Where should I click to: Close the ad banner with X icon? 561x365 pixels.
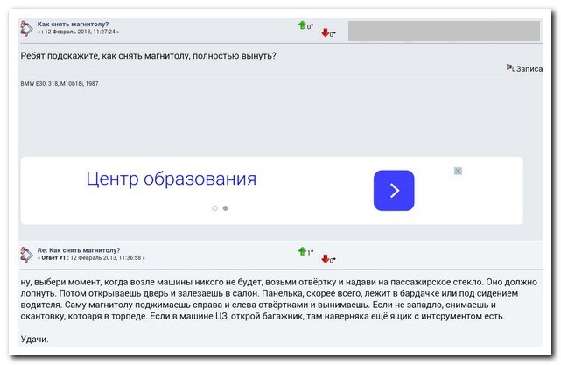point(458,171)
